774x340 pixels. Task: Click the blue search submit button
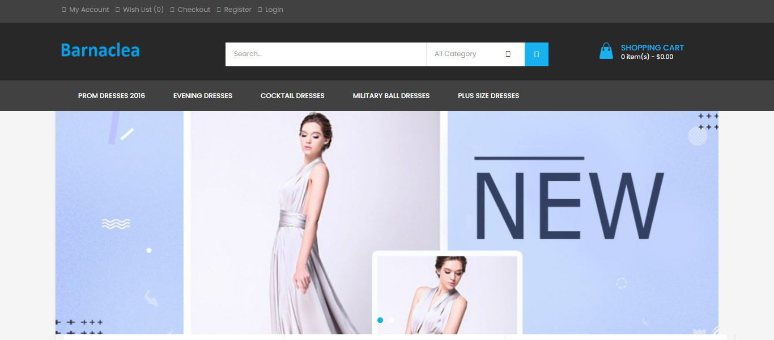(x=537, y=54)
